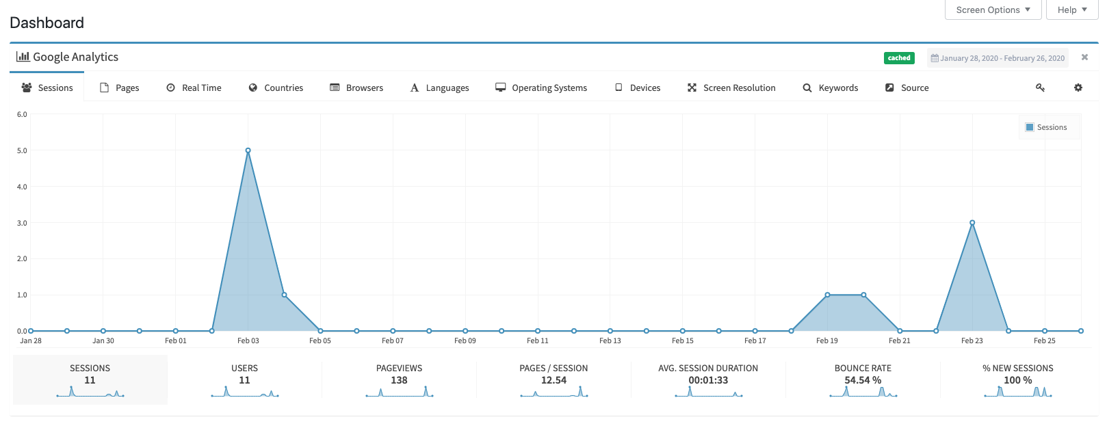Click the globe icon for Countries
Viewport: 1107px width, 428px height.
click(x=253, y=88)
